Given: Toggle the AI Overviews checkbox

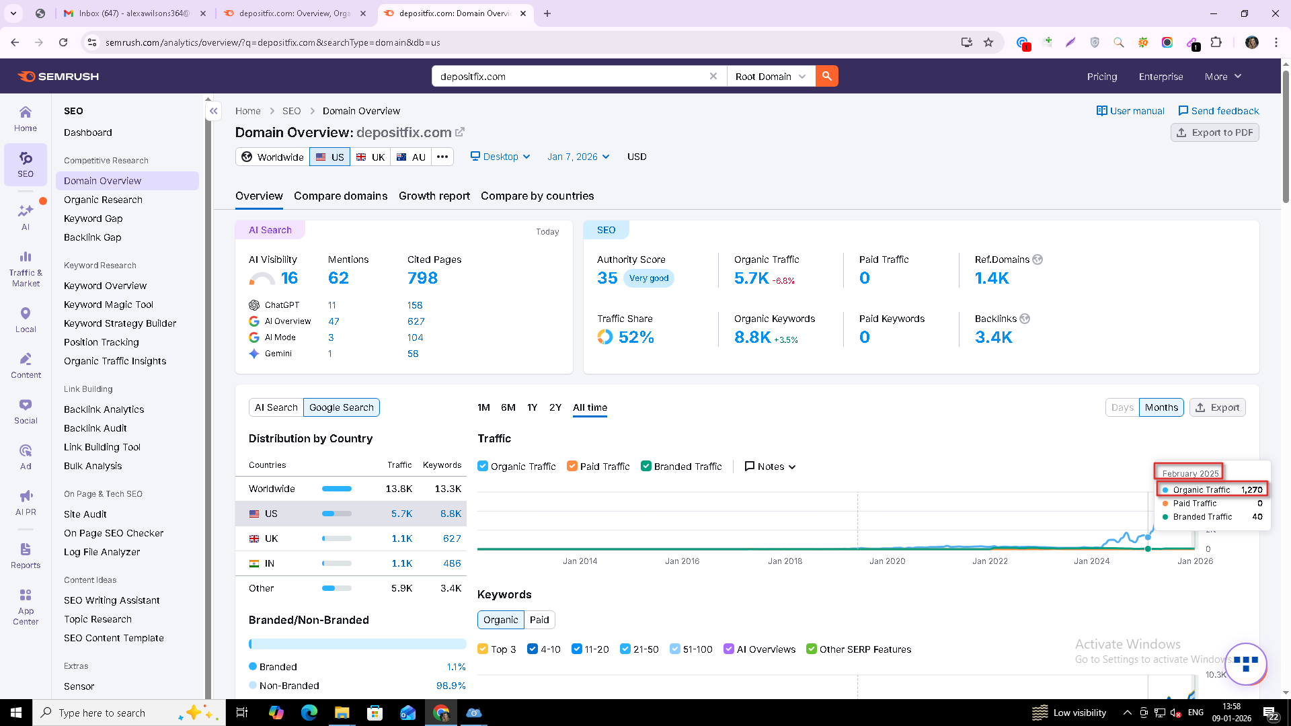Looking at the screenshot, I should [729, 649].
